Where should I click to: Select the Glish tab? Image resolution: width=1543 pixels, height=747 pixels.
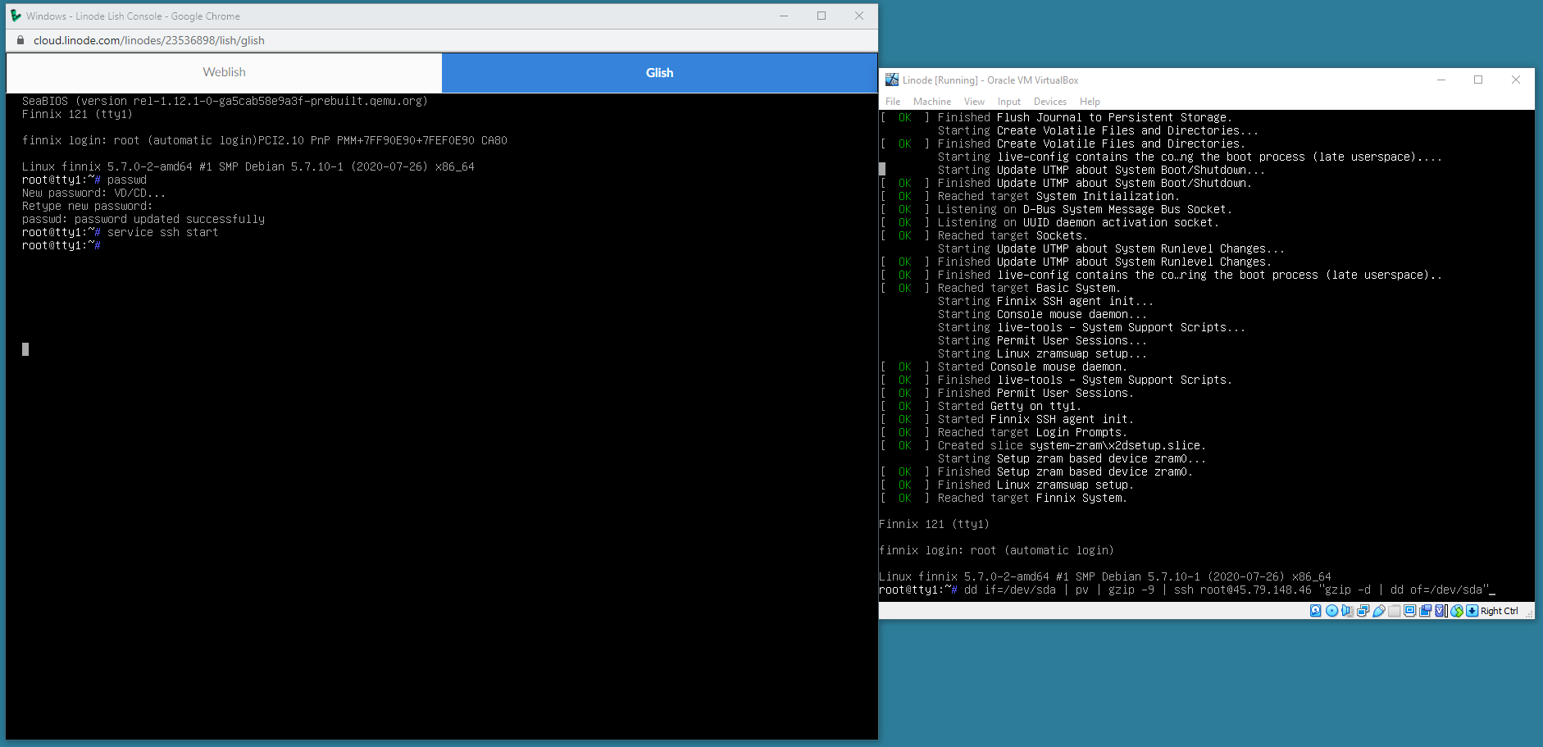[x=659, y=72]
